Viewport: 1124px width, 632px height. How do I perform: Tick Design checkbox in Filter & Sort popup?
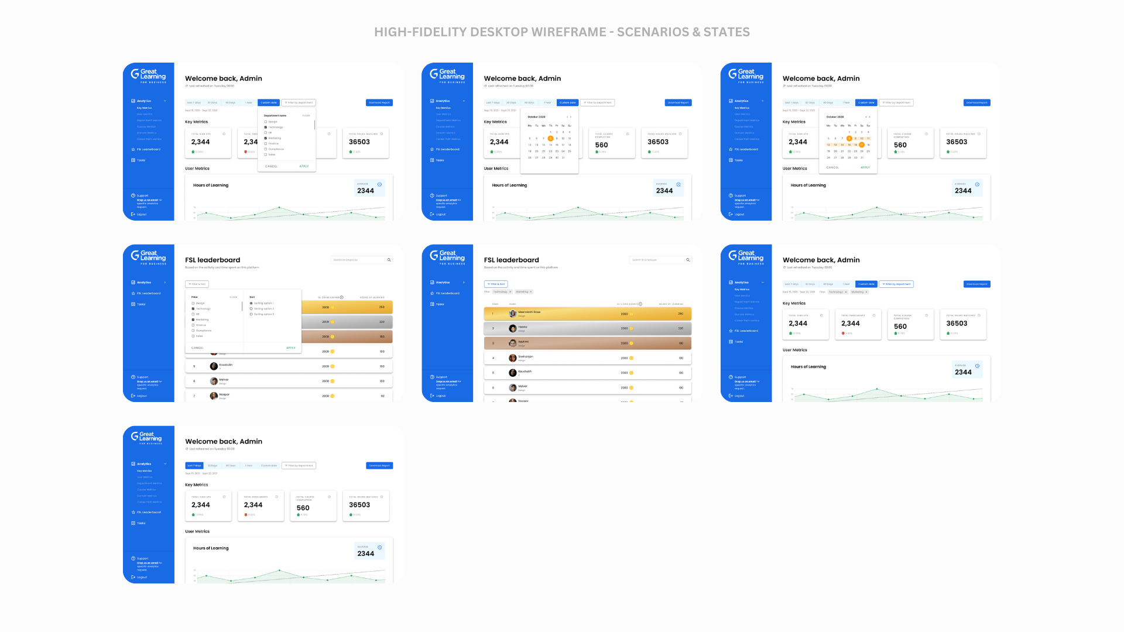pos(193,303)
